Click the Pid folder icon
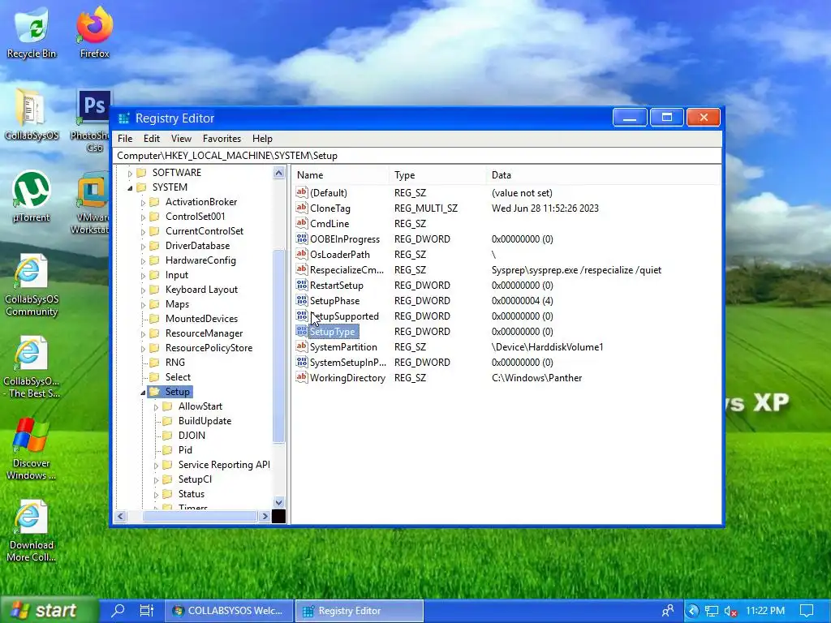Screen dimensions: 831x623 pyautogui.click(x=167, y=449)
